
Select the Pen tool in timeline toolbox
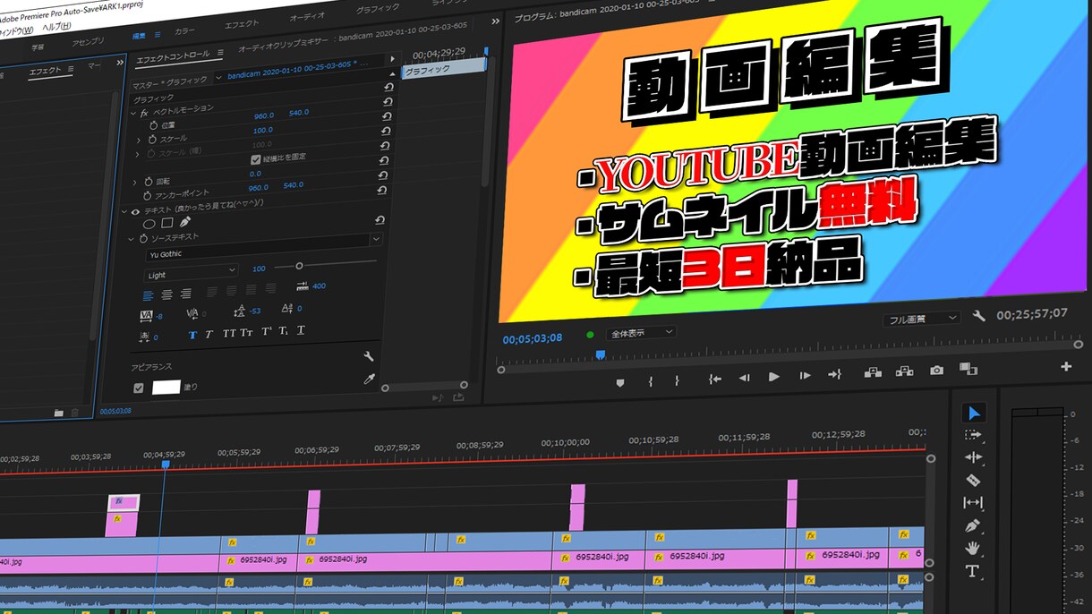pyautogui.click(x=973, y=525)
